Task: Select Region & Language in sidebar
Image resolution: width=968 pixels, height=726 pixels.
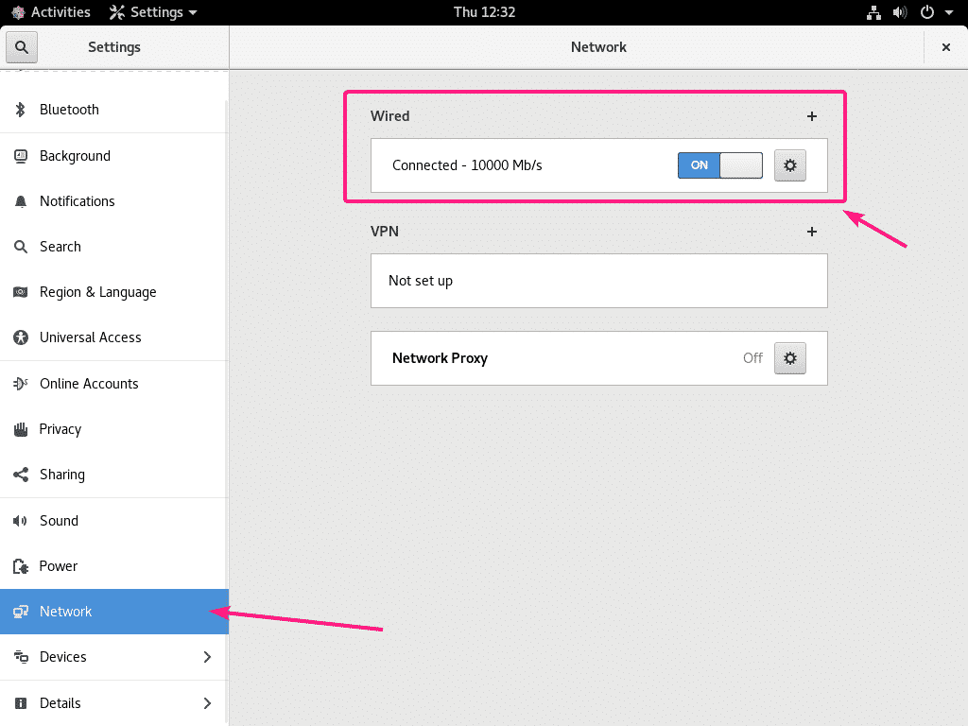Action: 97,291
